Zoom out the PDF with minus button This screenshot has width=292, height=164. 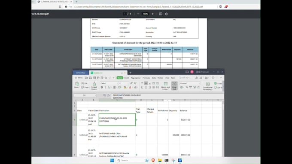[138, 14]
